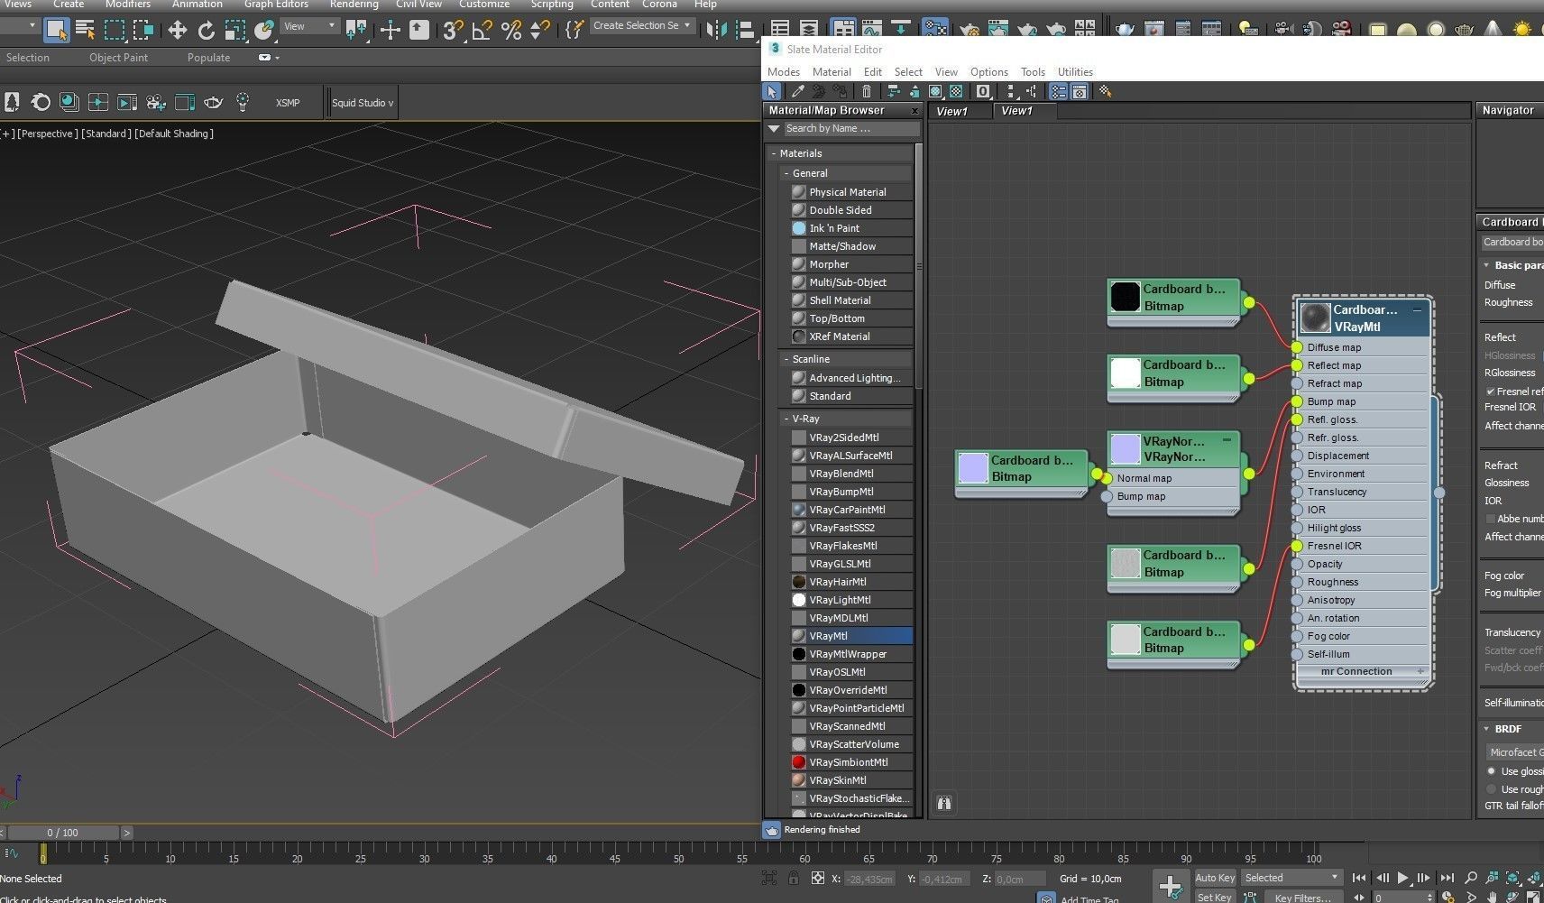This screenshot has width=1544, height=903.
Task: Select VRayLightMtl in the material list
Action: click(x=851, y=600)
